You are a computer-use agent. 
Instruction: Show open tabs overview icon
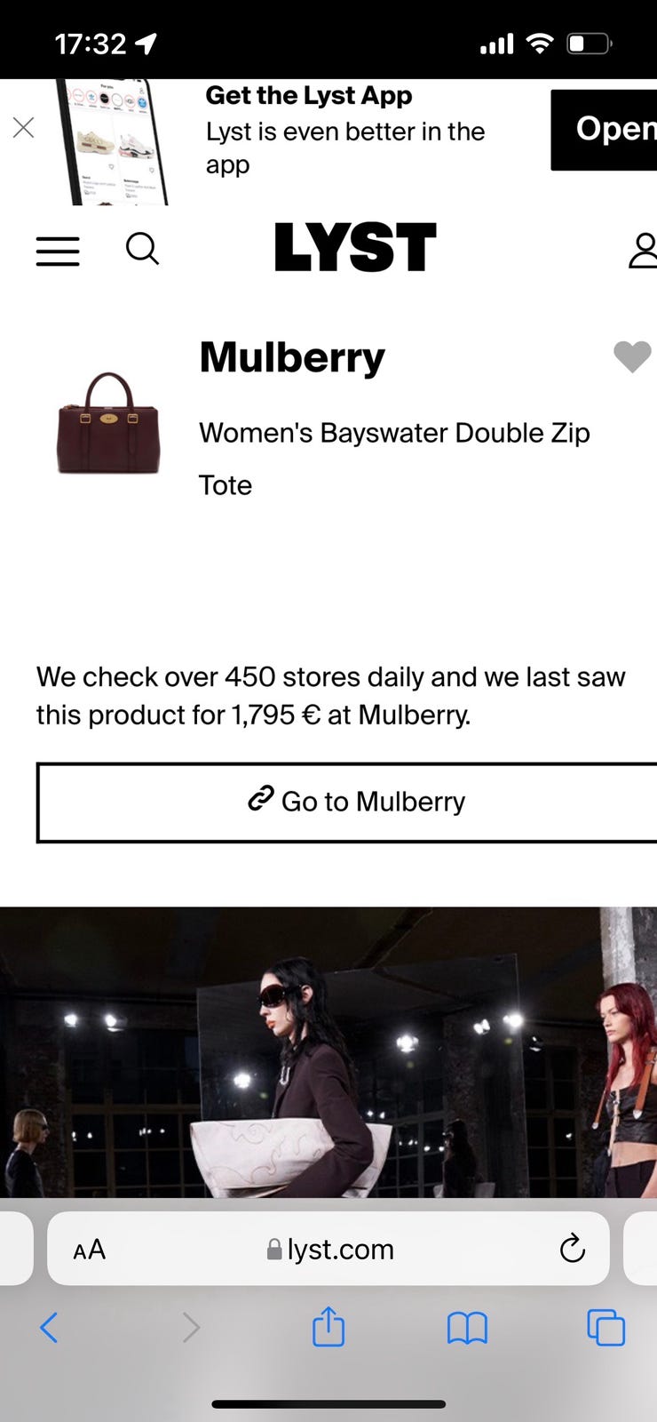(606, 1328)
